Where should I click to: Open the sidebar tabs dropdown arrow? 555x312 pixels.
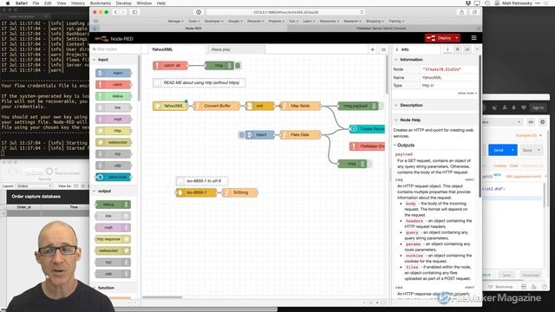pyautogui.click(x=477, y=49)
